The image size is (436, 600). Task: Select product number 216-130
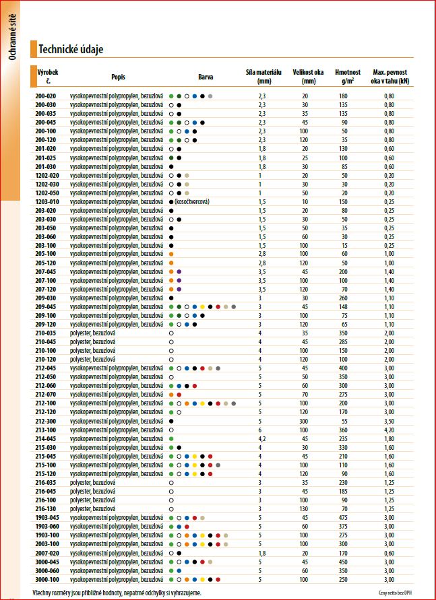click(x=46, y=509)
